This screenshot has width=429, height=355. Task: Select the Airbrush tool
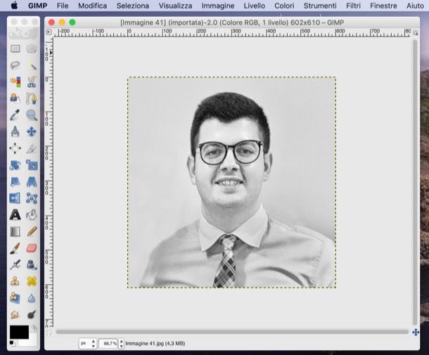[x=15, y=265]
